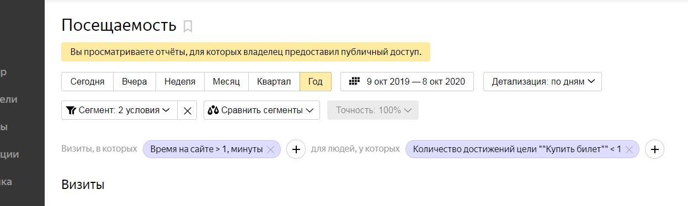Open the "Количество достижений цели" filter chip
The width and height of the screenshot is (688, 206).
(x=516, y=149)
